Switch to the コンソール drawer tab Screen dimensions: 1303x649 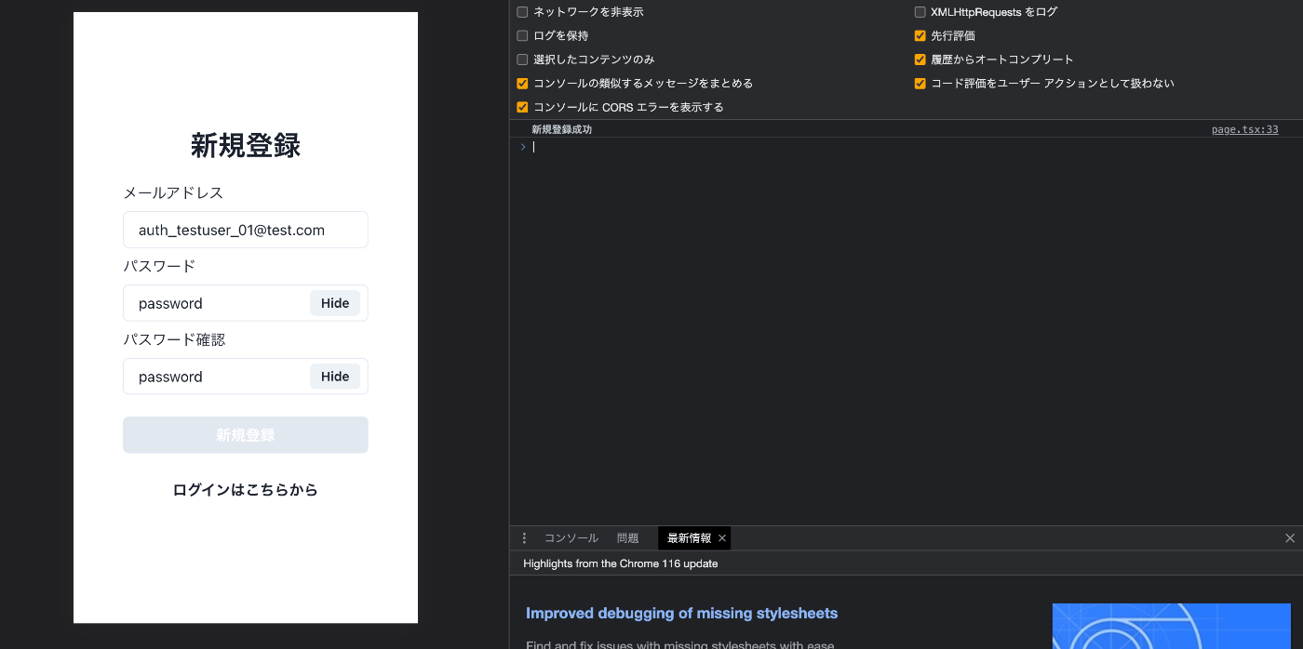click(571, 538)
